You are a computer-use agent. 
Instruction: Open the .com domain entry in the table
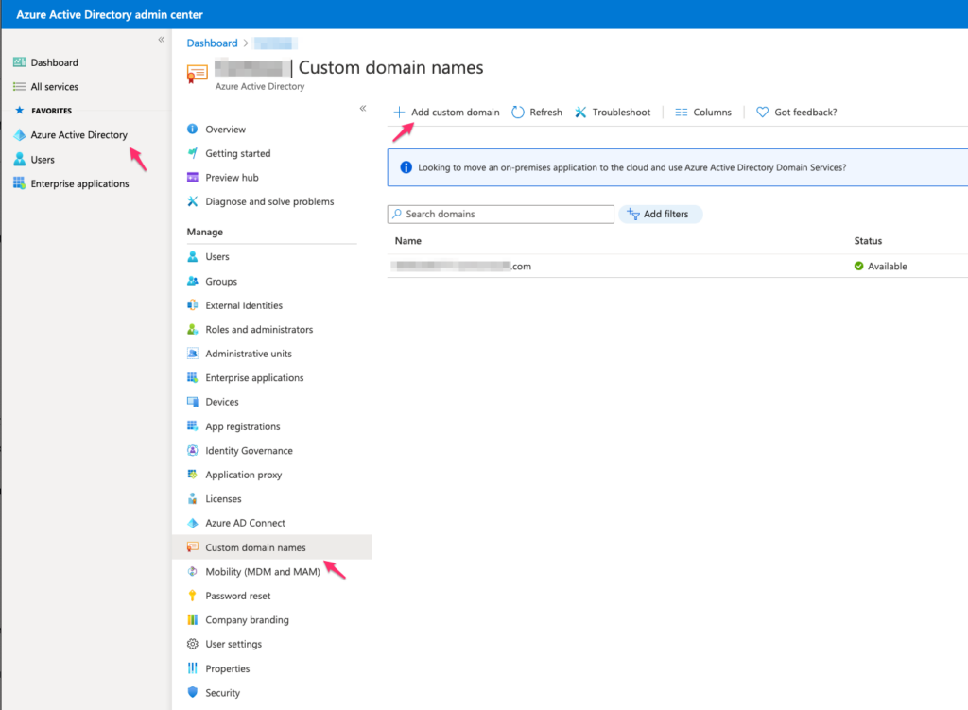[x=462, y=266]
